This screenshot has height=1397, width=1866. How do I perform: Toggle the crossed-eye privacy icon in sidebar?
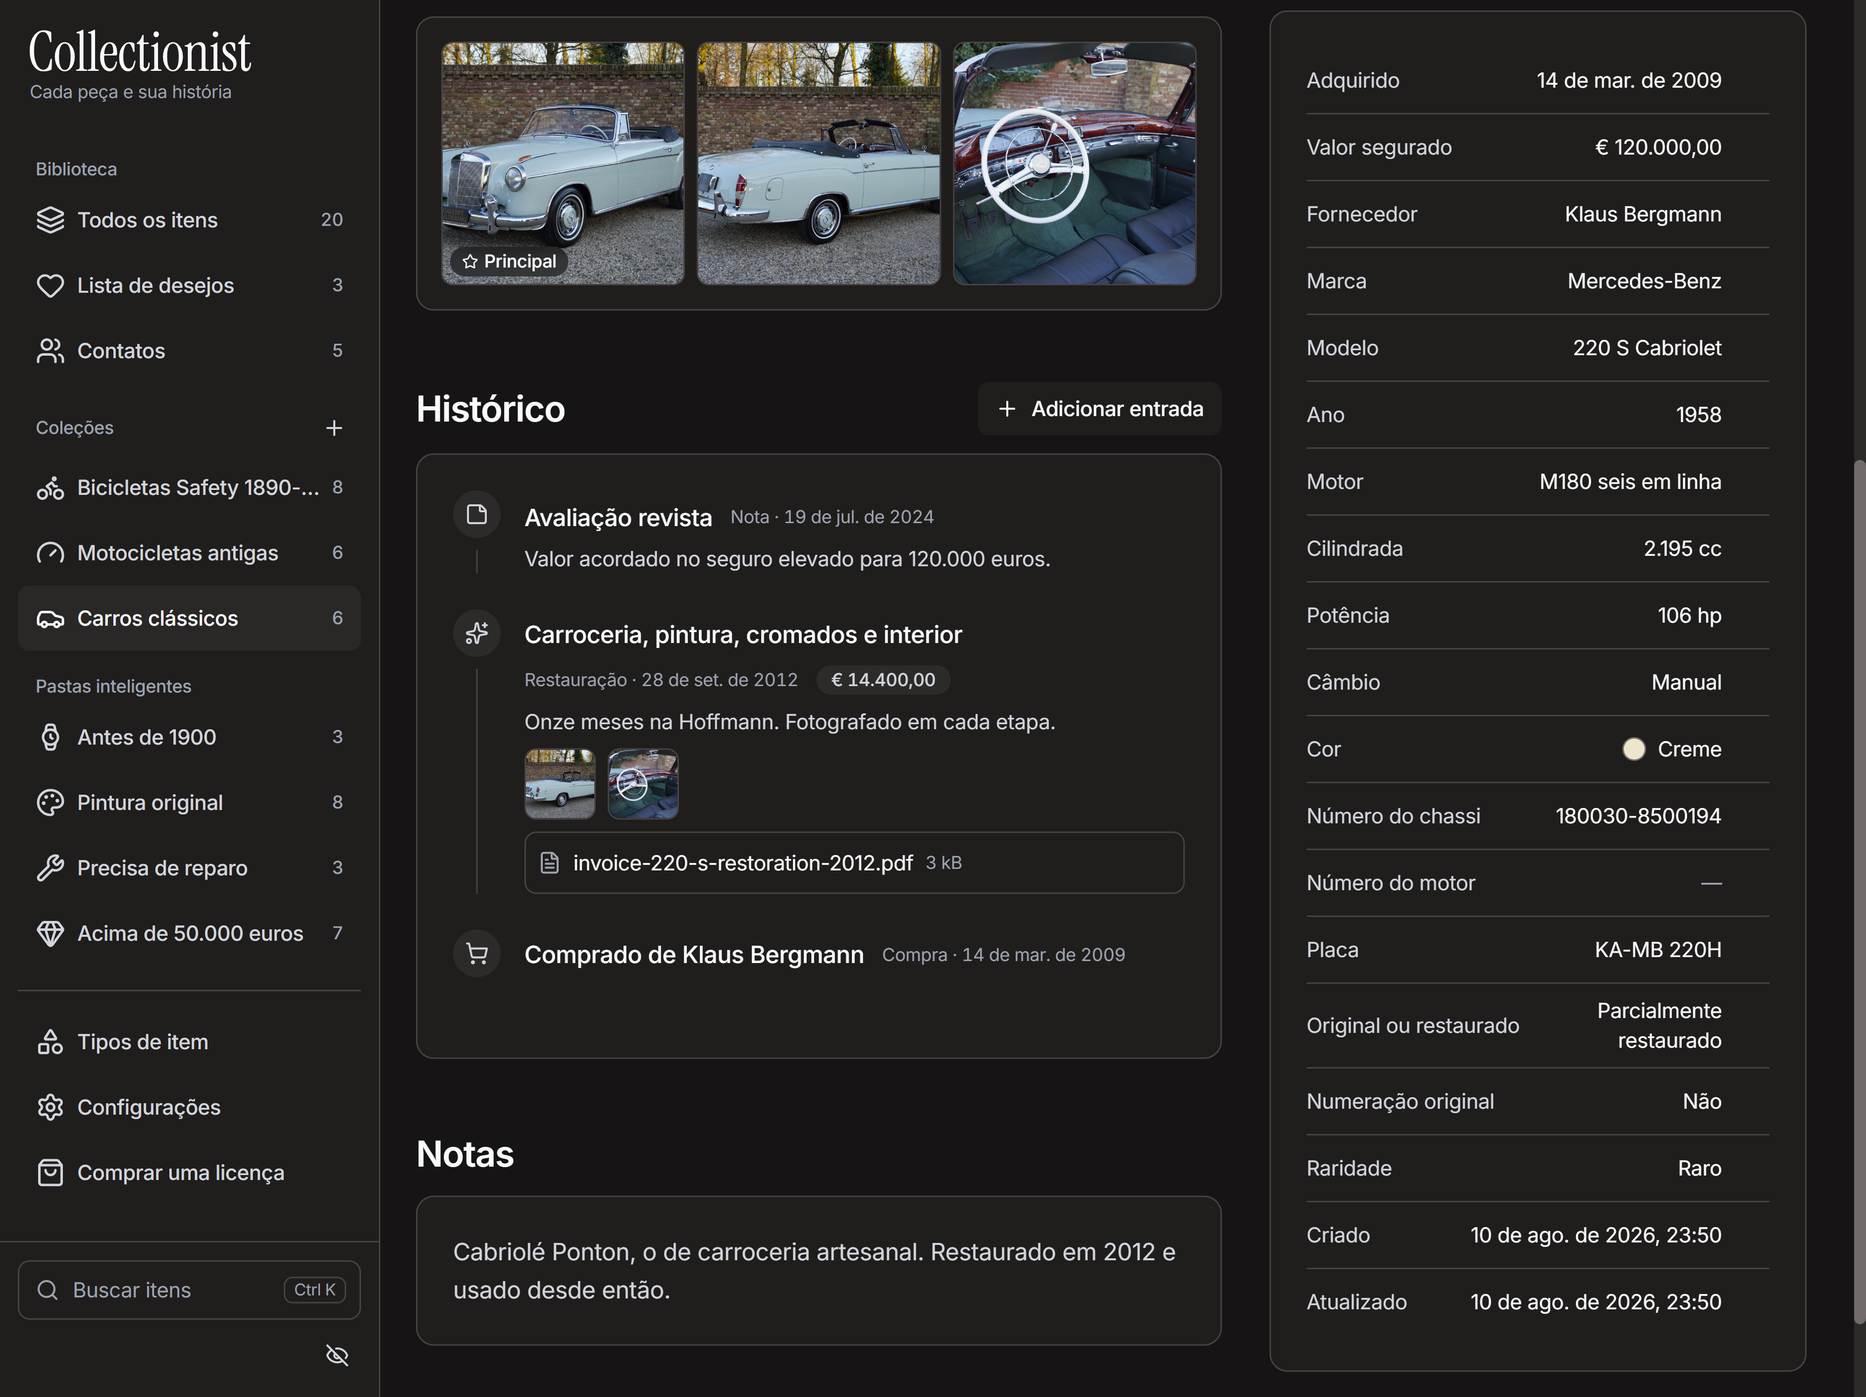pyautogui.click(x=337, y=1356)
